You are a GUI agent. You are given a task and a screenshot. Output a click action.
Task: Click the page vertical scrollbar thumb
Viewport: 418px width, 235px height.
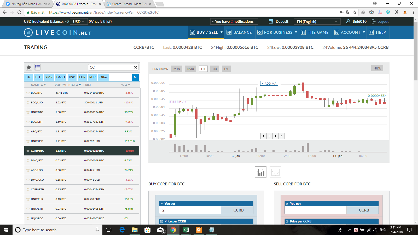pyautogui.click(x=416, y=51)
